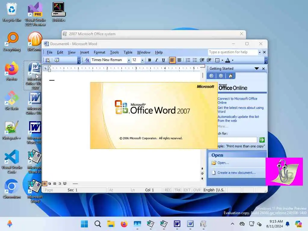This screenshot has width=308, height=231.
Task: Click the Previous Page double-arrow button
Action: [x=202, y=168]
